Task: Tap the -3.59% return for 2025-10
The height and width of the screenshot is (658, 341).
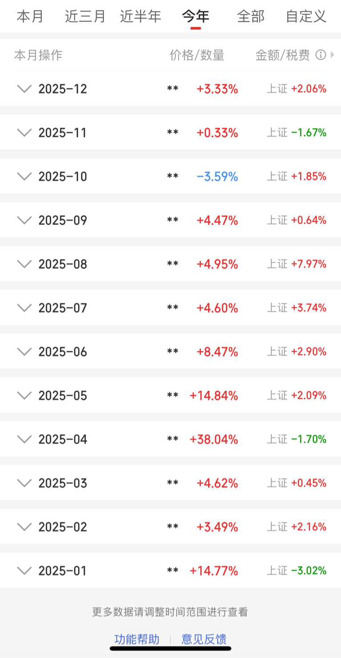Action: click(x=217, y=177)
